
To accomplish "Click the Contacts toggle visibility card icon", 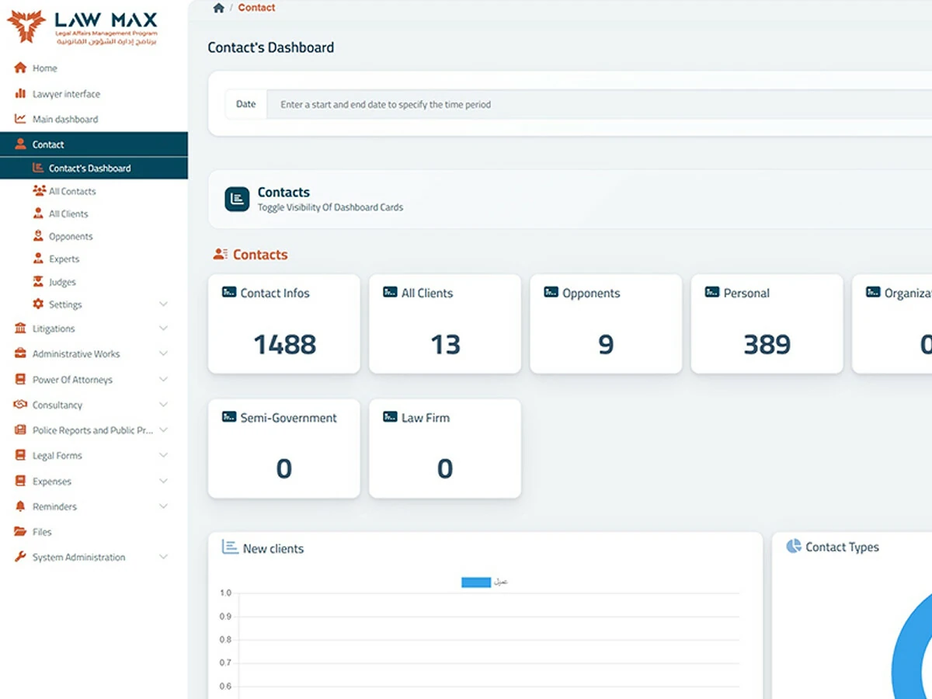I will click(237, 199).
